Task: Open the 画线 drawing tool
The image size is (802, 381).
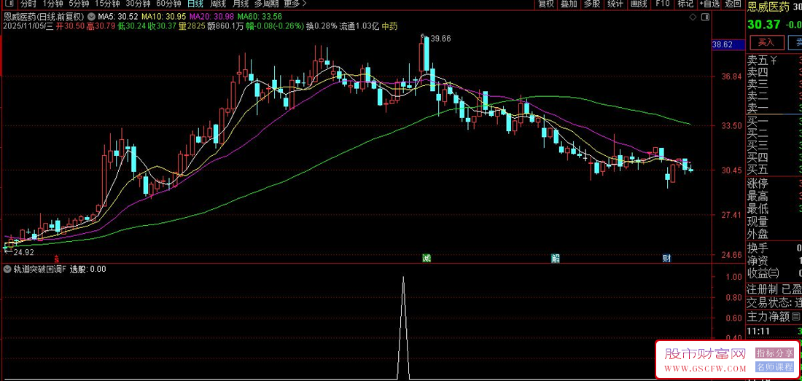Action: tap(639, 4)
